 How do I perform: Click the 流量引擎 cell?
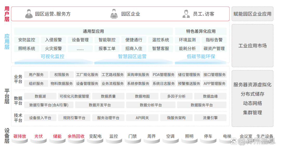point(210,118)
